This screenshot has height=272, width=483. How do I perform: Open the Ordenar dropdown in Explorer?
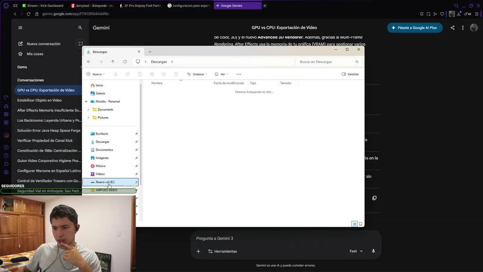pyautogui.click(x=197, y=74)
